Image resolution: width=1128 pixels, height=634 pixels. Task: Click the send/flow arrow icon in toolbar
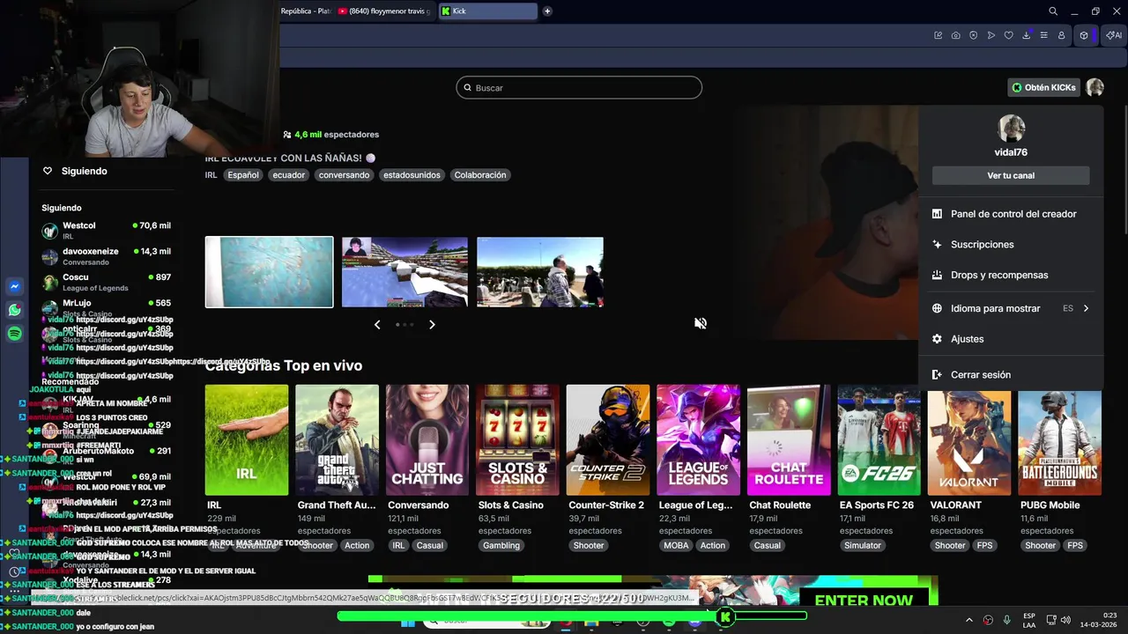point(991,35)
